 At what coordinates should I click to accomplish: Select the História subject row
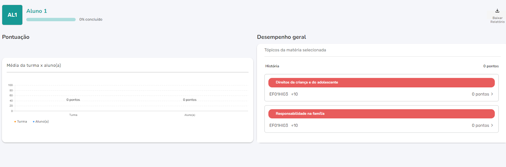(272, 66)
